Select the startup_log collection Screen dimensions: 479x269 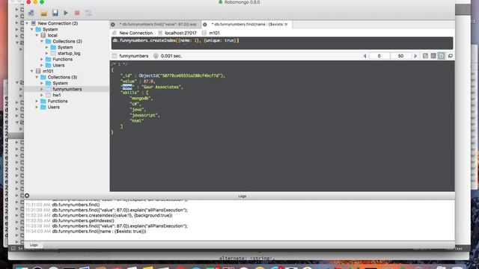(69, 53)
